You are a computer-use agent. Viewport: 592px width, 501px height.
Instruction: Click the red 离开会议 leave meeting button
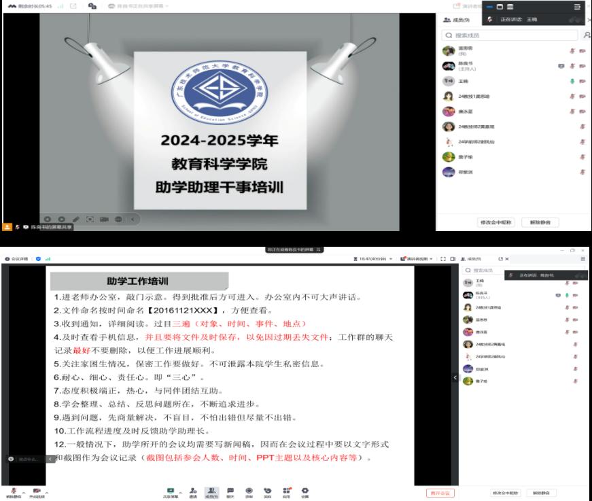[440, 493]
